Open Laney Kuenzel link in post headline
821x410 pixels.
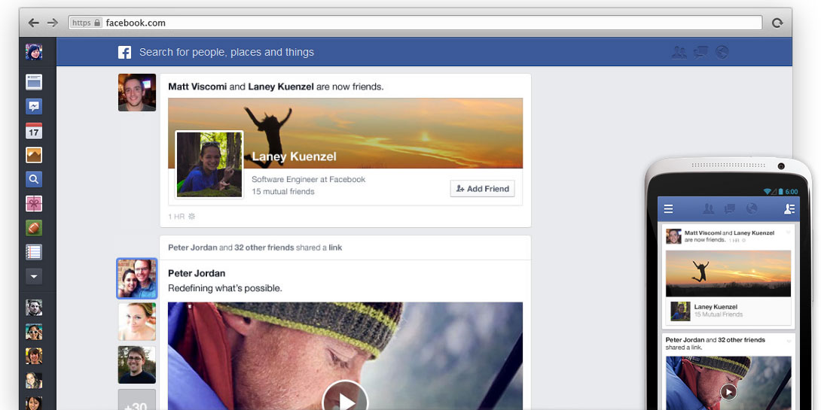281,87
